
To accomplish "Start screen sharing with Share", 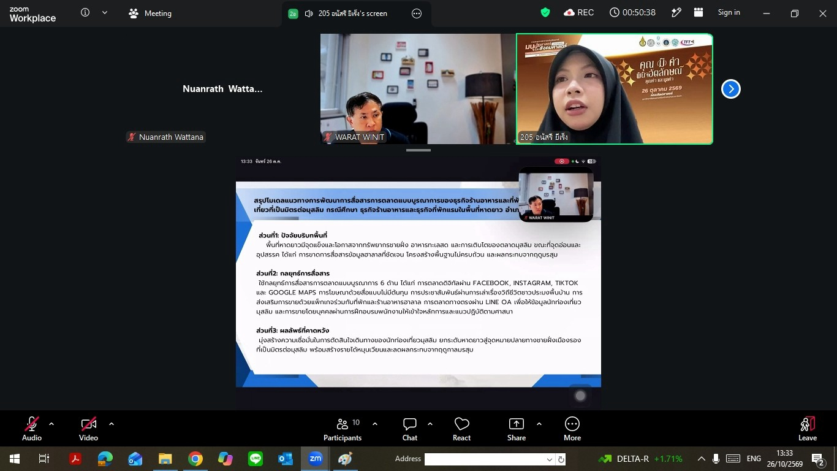I will point(517,429).
